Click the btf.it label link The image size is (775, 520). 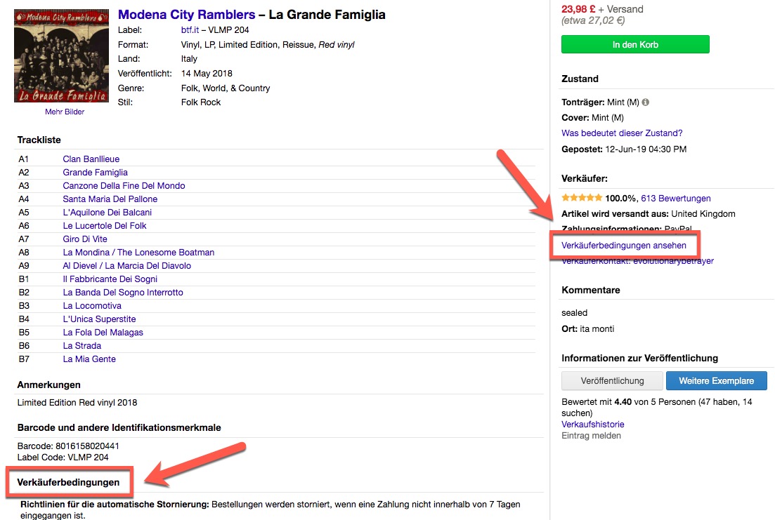[190, 30]
